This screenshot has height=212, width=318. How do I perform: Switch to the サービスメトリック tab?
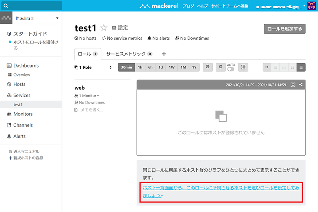129,54
